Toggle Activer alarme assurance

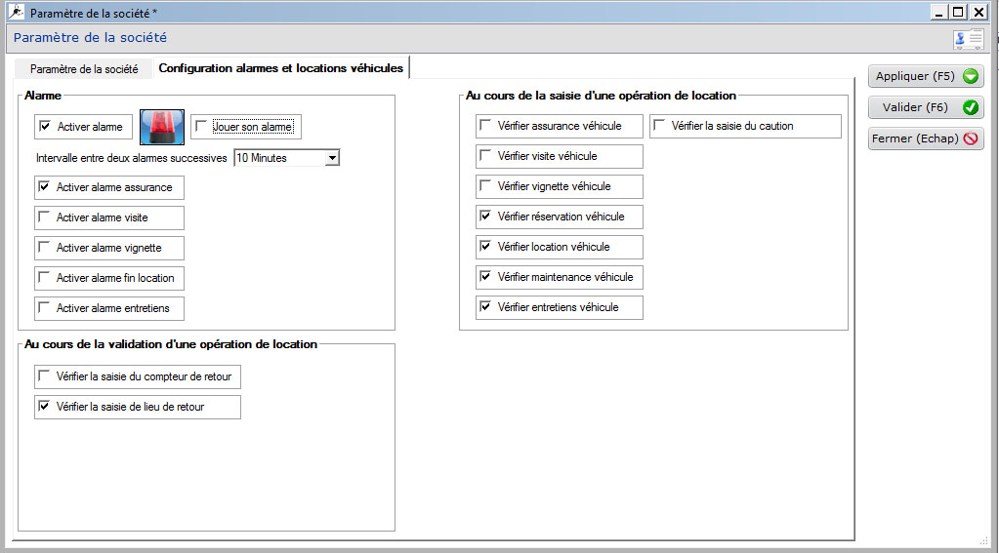(x=44, y=186)
